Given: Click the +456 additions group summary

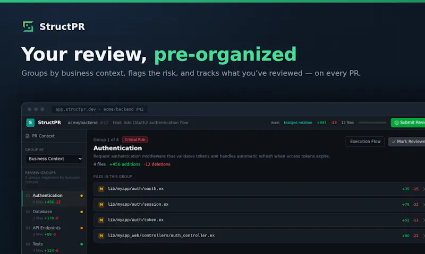Looking at the screenshot, I should 125,164.
